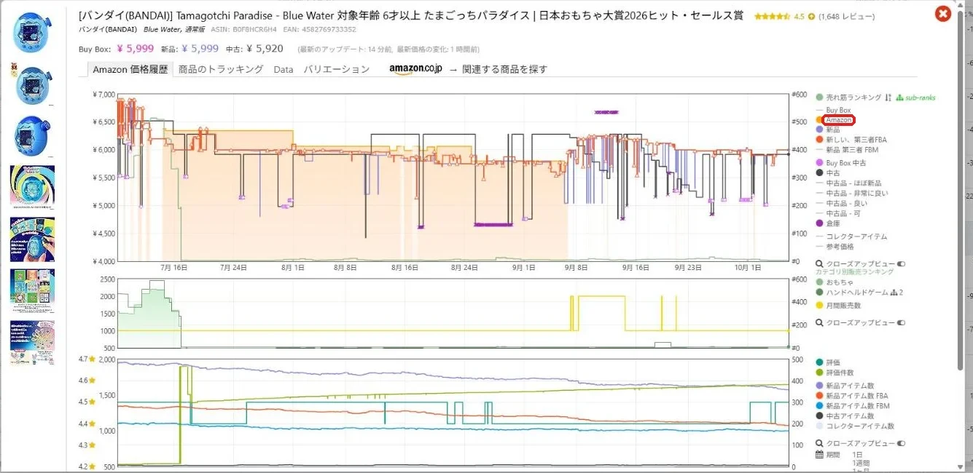Toggle the Buy Box 中古 series

click(841, 162)
